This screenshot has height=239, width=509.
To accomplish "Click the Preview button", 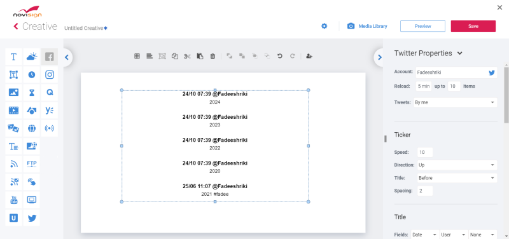I will click(x=422, y=26).
